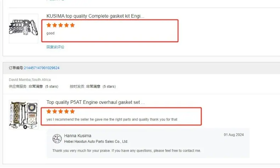Open KUSIMA top quality Complete gasket kit title
The width and height of the screenshot is (280, 168).
pos(95,16)
